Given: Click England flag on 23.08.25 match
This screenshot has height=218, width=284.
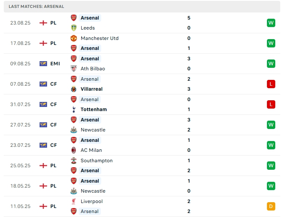Looking at the screenshot, I should tap(43, 23).
